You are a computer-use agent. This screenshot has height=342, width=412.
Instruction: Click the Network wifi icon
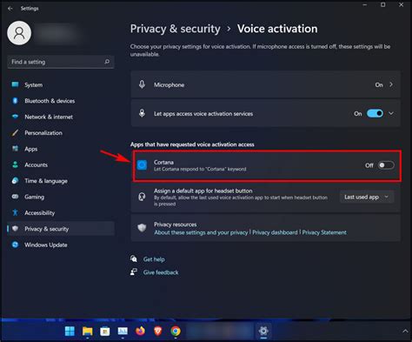[15, 117]
